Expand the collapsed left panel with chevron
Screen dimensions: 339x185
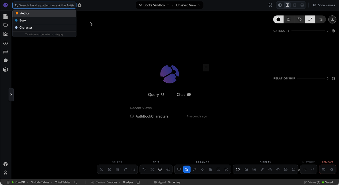tap(11, 95)
